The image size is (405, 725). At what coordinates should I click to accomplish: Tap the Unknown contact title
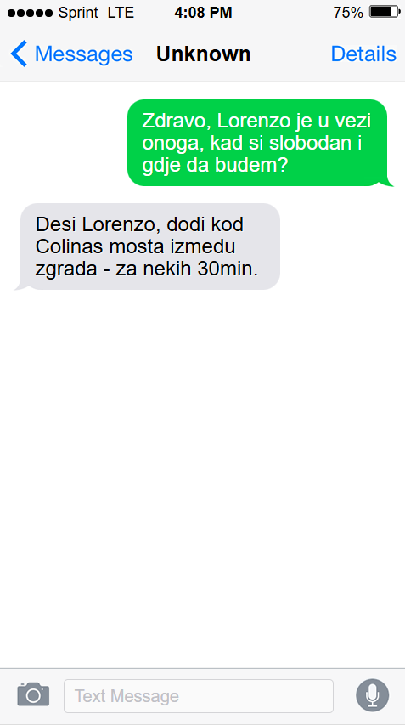click(x=203, y=54)
